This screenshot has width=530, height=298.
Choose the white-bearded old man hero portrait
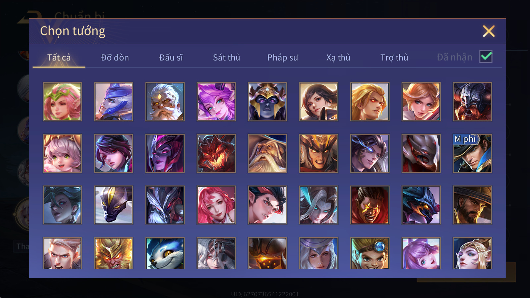point(165,102)
